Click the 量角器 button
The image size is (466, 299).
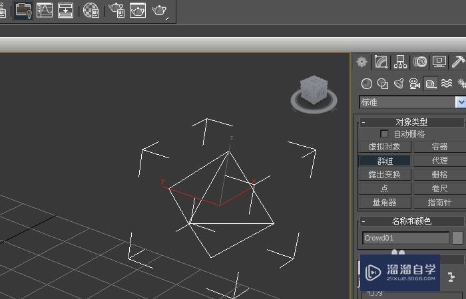coord(385,202)
